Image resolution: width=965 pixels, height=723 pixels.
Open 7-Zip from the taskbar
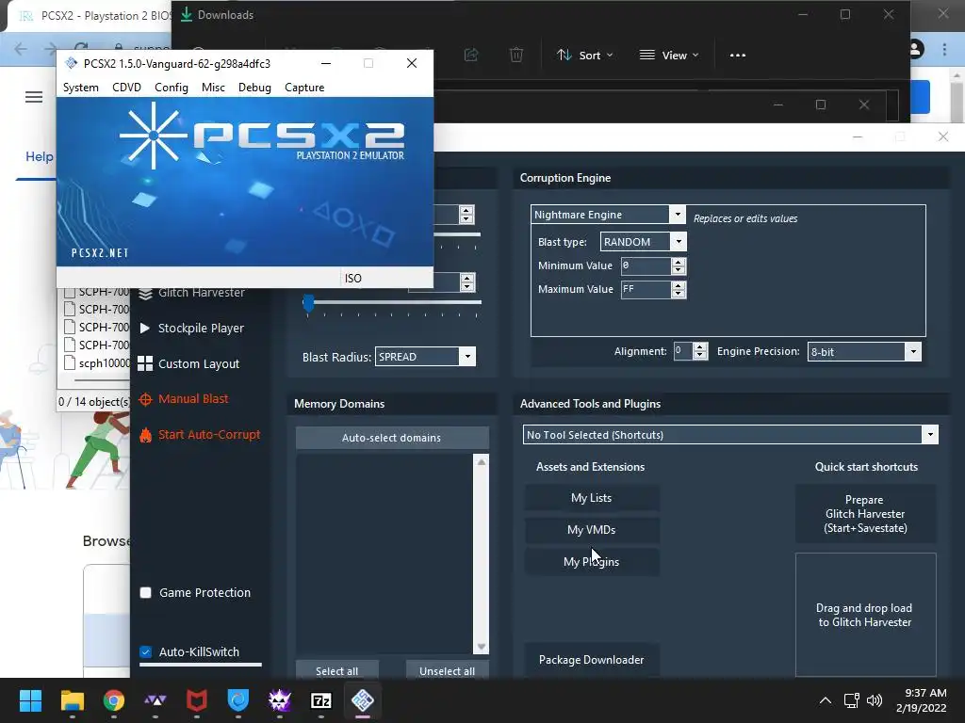[320, 700]
